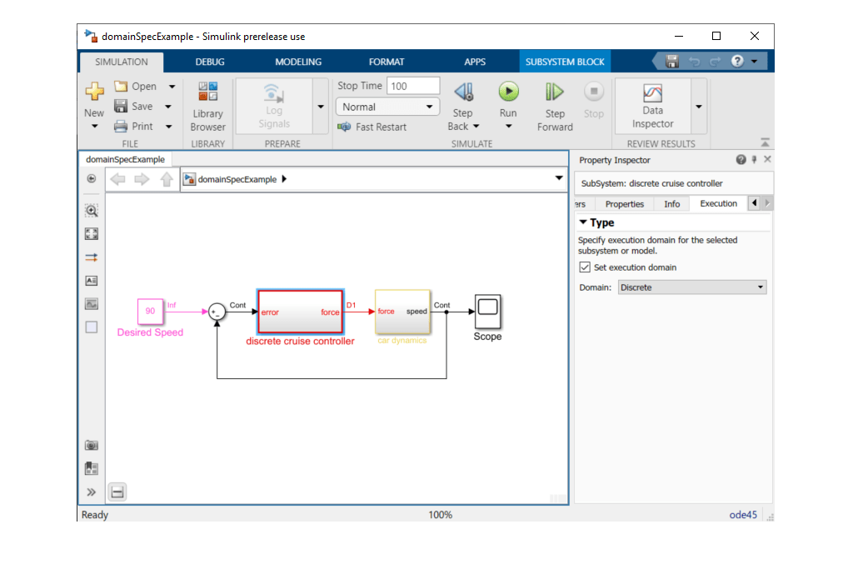Expand the New dropdown arrow
Image resolution: width=853 pixels, height=574 pixels.
(94, 127)
